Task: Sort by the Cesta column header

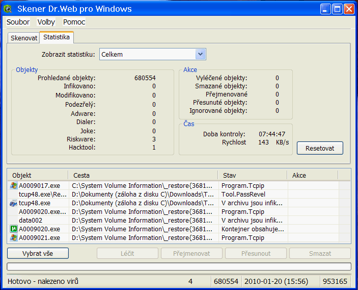Action: coord(143,175)
